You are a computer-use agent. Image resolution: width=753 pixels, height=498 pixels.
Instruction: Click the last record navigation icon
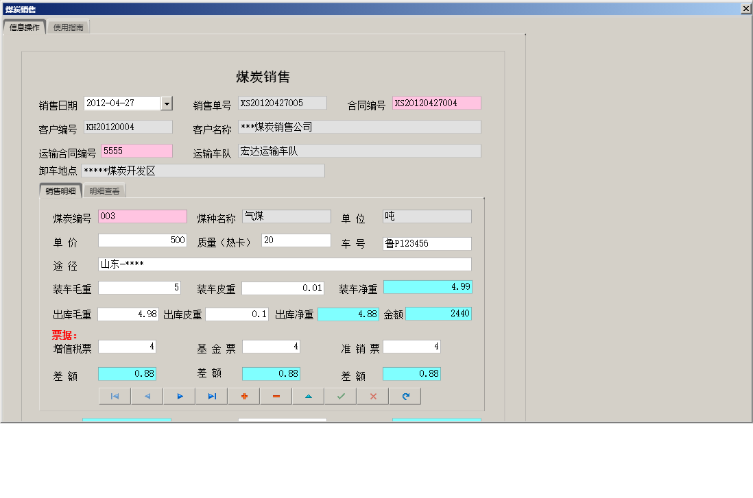(211, 396)
